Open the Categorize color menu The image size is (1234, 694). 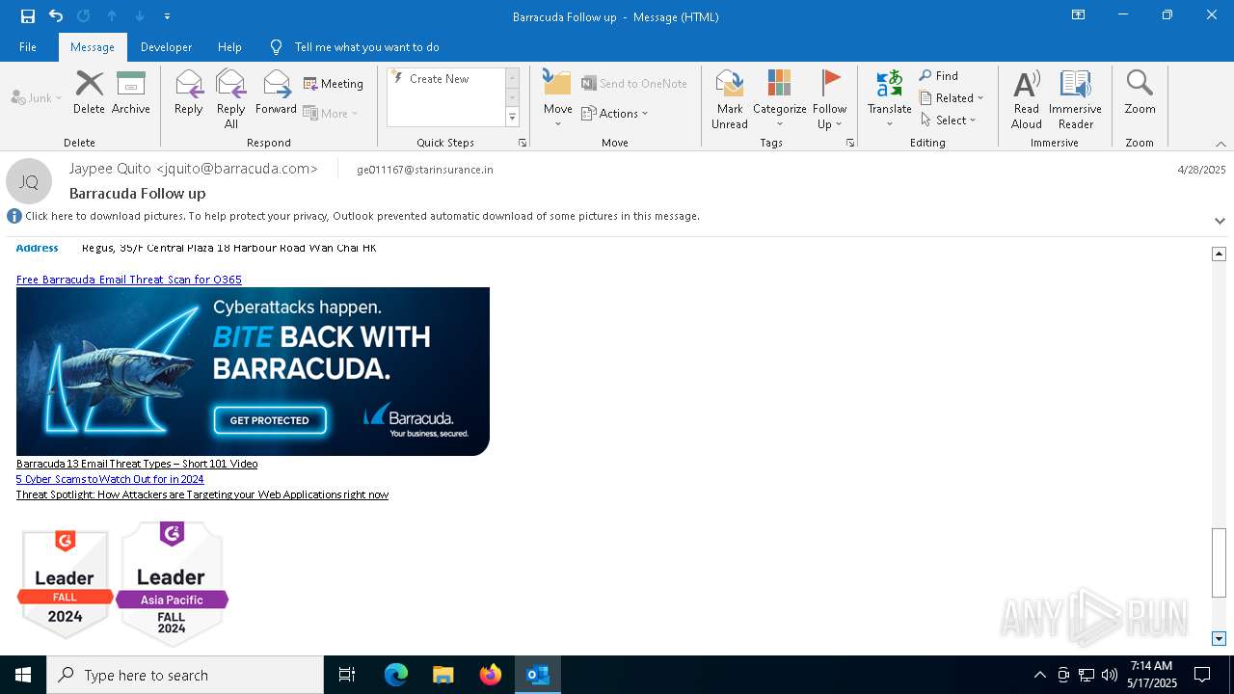780,99
